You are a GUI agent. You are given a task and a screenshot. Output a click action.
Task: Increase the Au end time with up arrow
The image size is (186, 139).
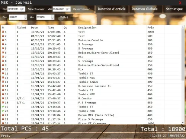53,16
